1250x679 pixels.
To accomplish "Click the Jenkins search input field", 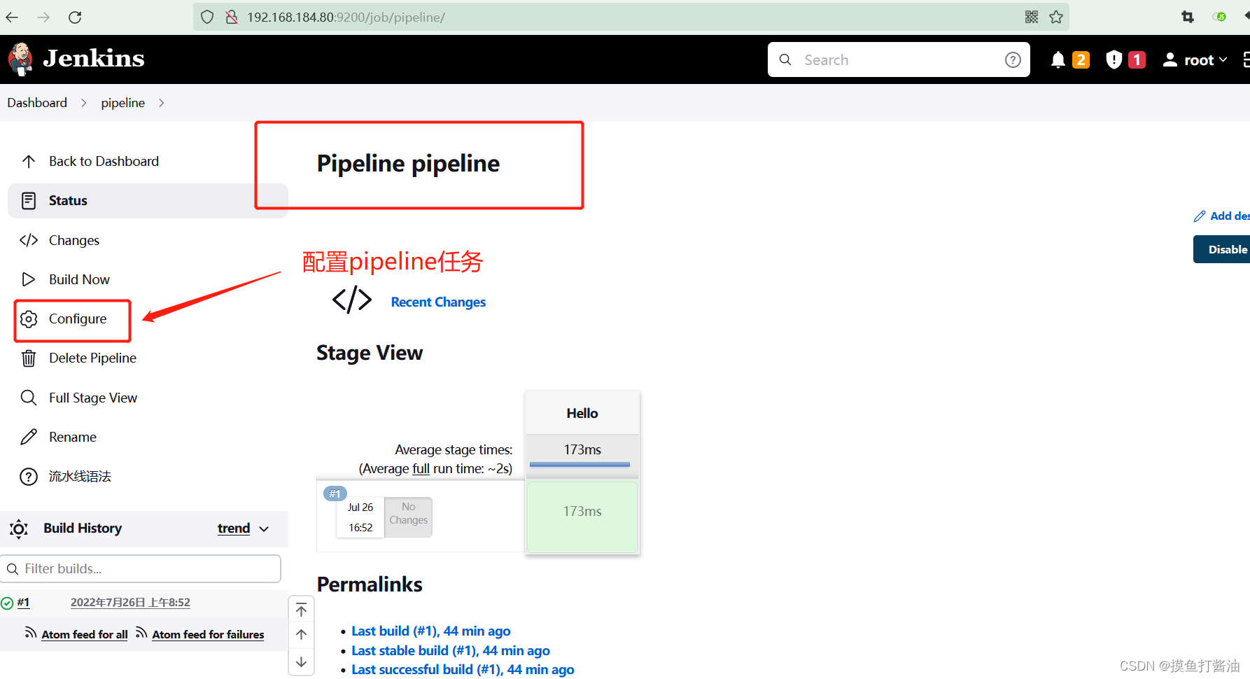I will coord(899,60).
